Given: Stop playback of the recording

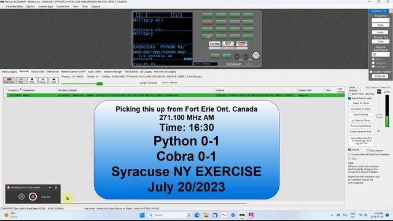Looking at the screenshot, I should (32, 80).
